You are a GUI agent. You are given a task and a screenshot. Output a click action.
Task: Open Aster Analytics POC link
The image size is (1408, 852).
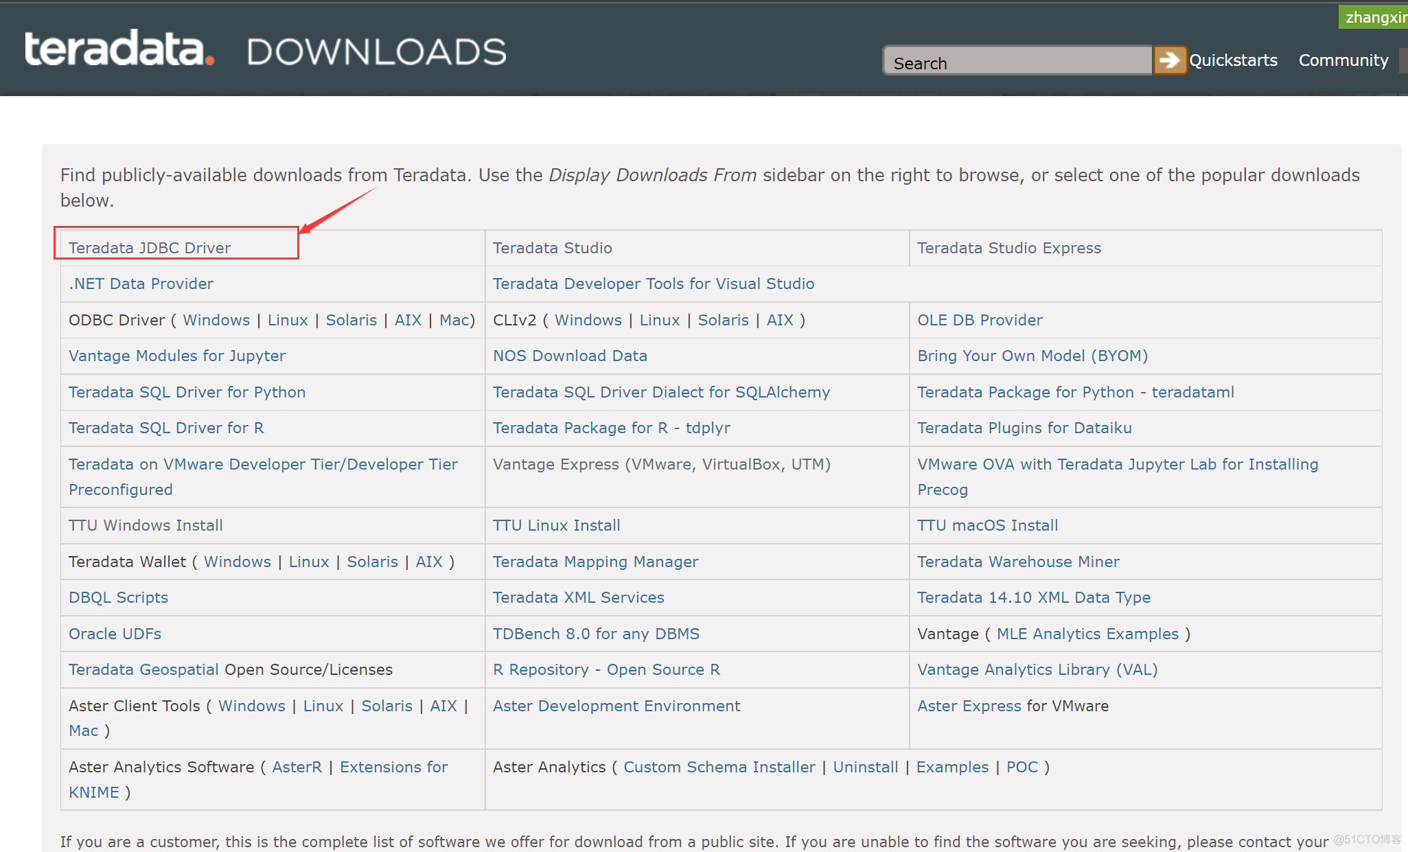click(1022, 767)
